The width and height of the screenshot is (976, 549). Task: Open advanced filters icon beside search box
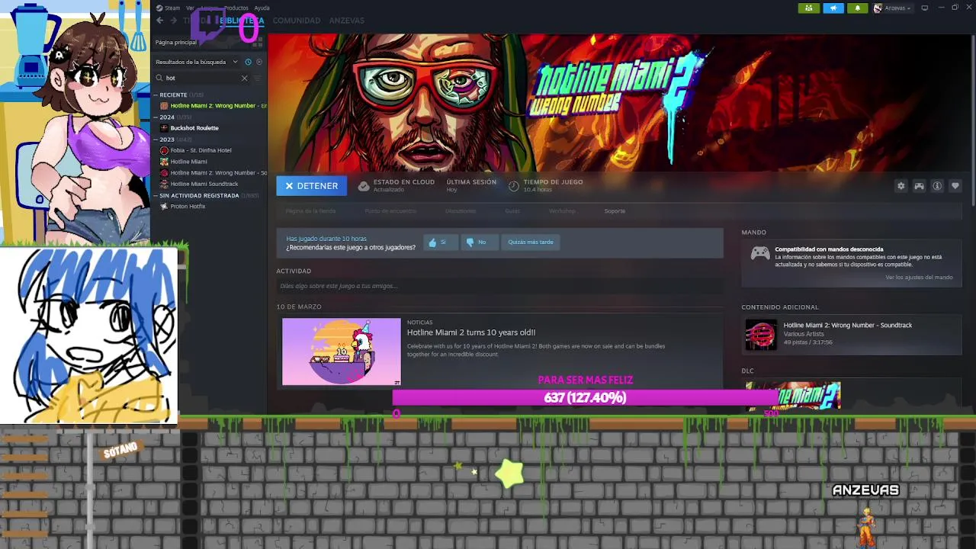pos(258,78)
